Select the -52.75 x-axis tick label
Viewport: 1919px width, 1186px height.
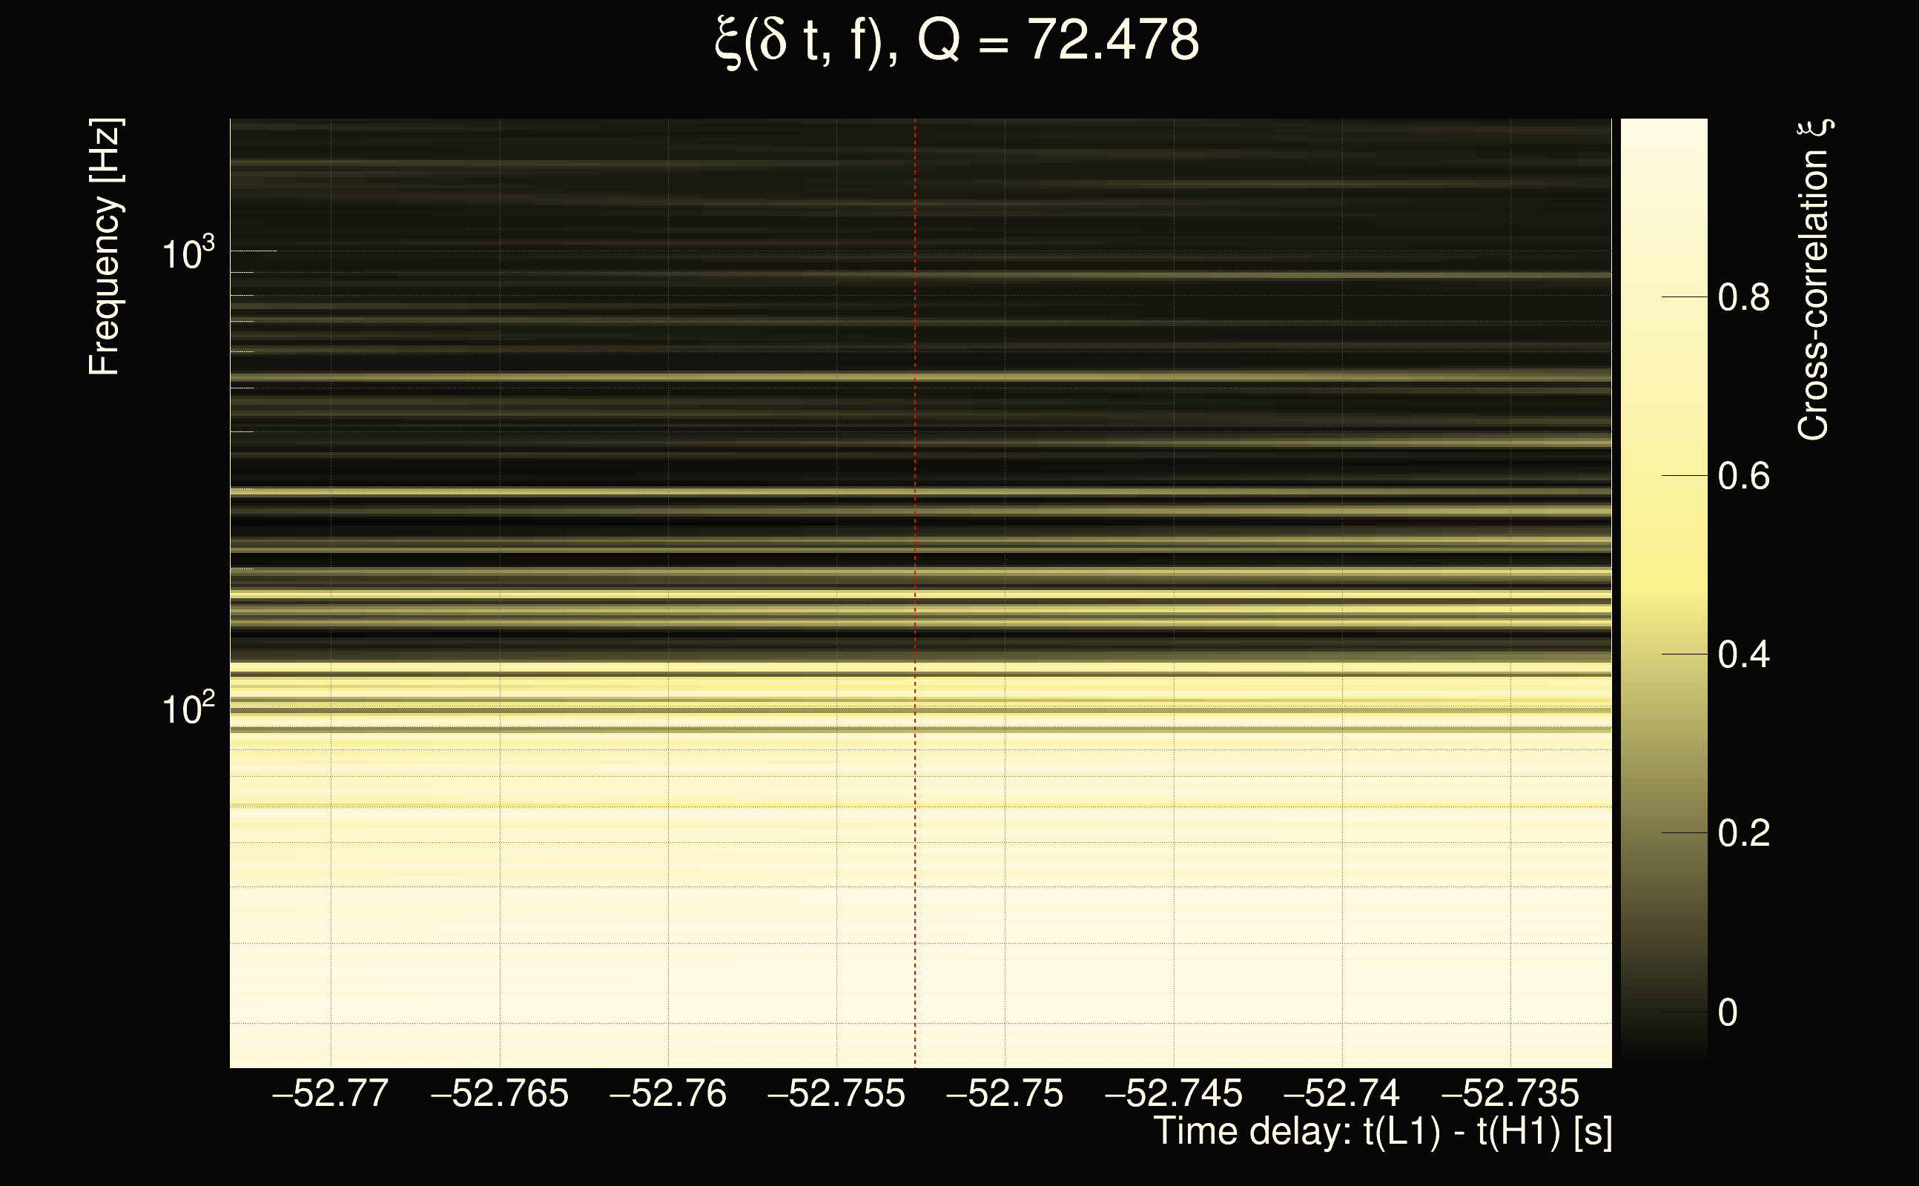tap(1005, 1093)
